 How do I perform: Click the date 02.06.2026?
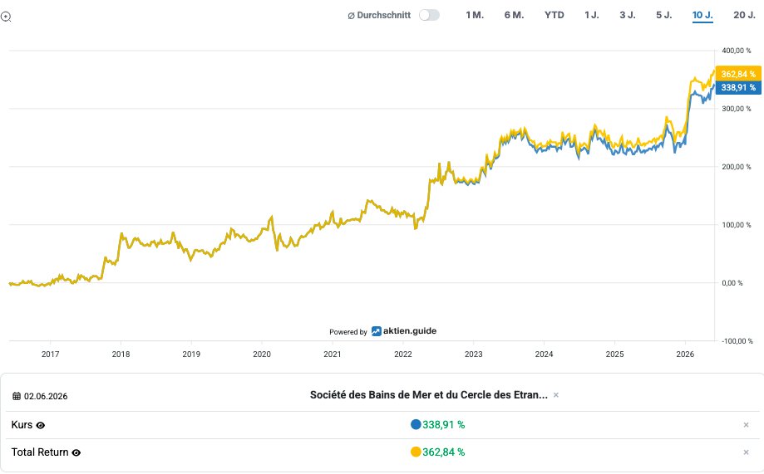(x=46, y=396)
